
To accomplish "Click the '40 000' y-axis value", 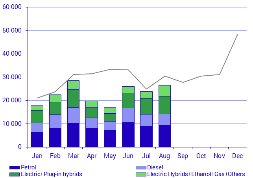I will (12, 54).
